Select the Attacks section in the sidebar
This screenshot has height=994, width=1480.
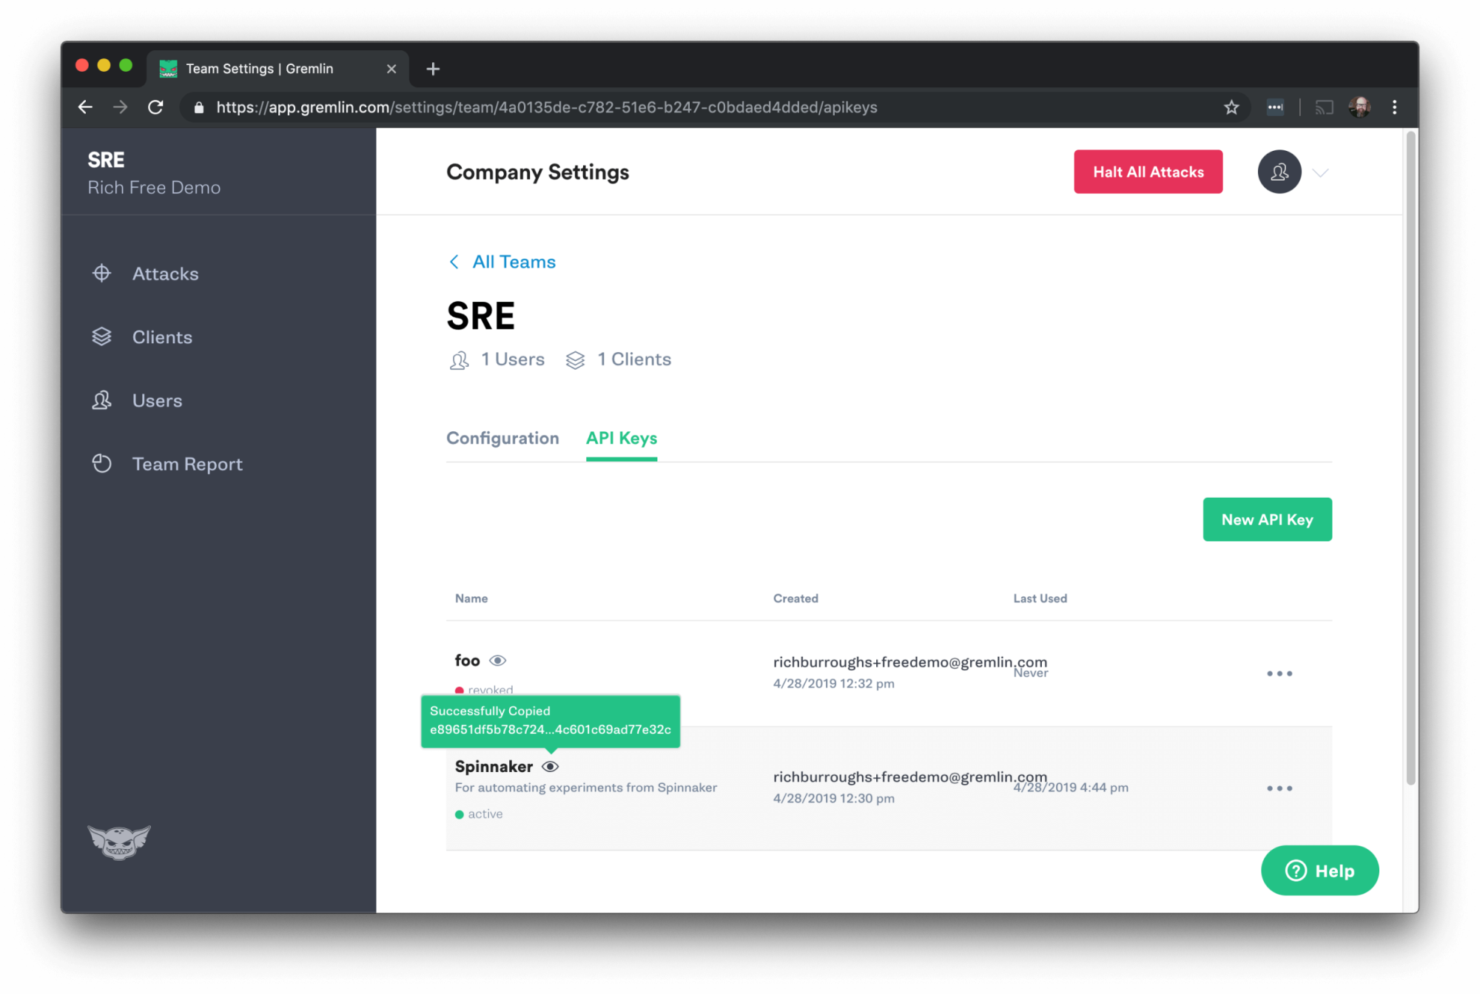[x=164, y=273]
